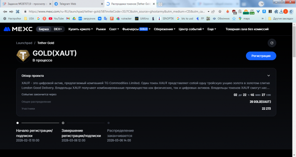Open the extensions puzzle icon
Screen dimensions: 296x157
point(276,12)
